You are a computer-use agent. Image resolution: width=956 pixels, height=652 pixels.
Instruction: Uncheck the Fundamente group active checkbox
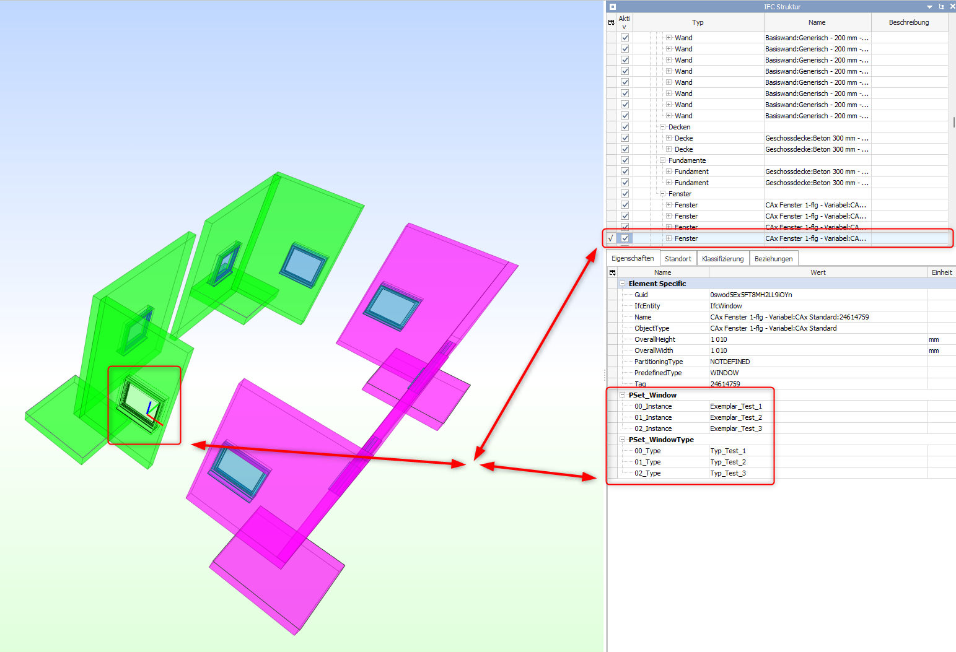[x=625, y=160]
